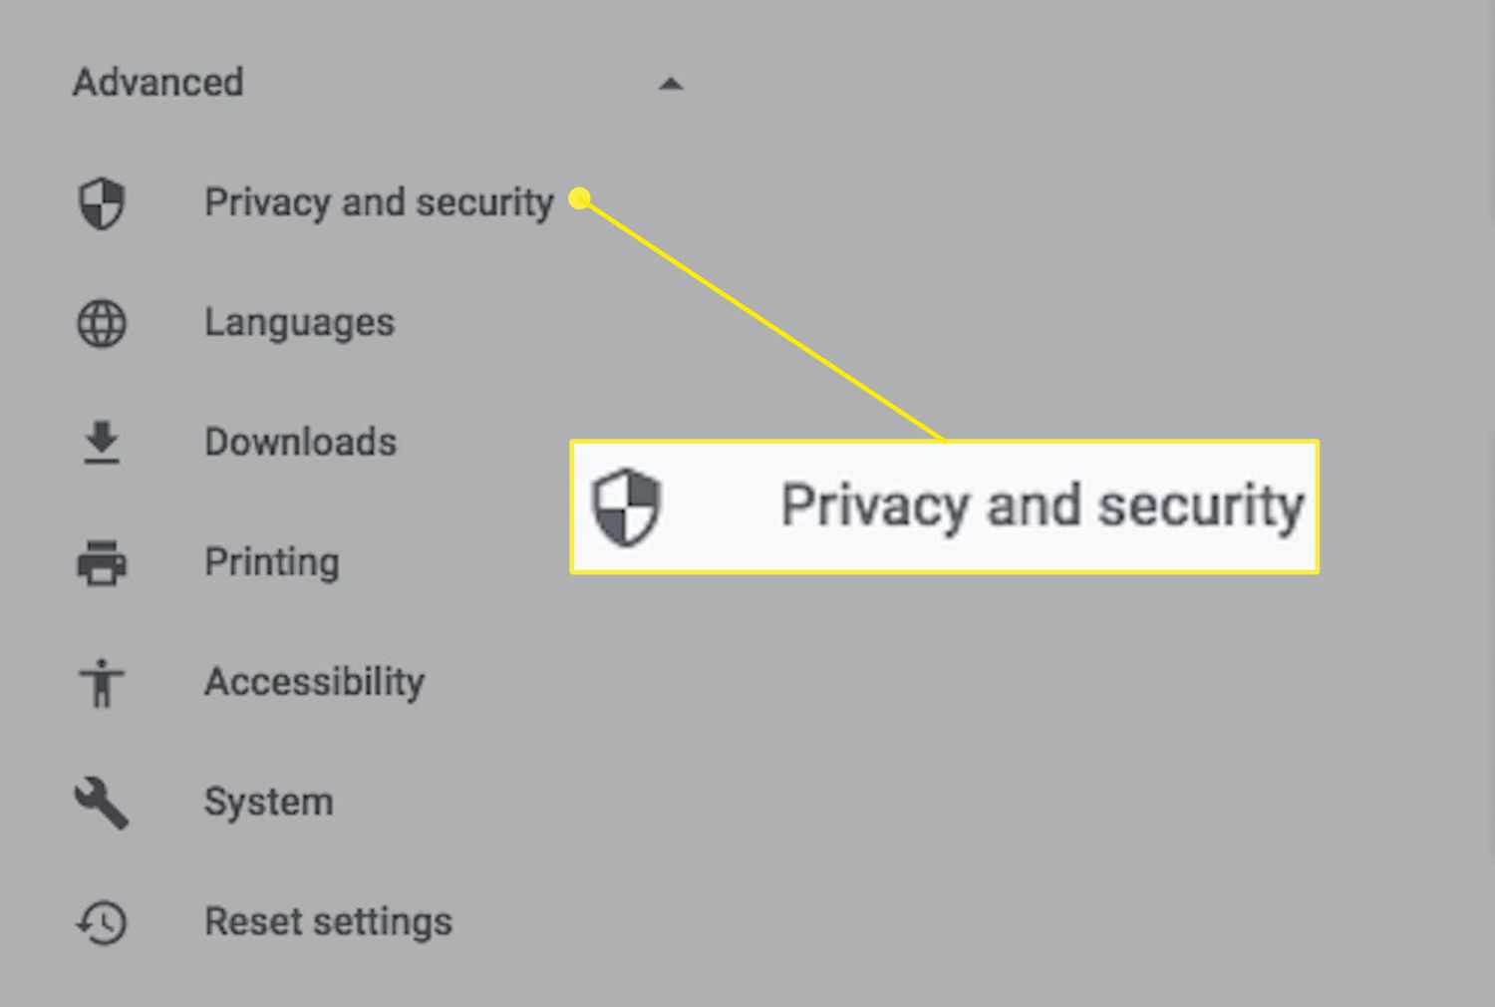This screenshot has height=1007, width=1495.
Task: Click the Printing printer icon
Action: click(x=102, y=563)
